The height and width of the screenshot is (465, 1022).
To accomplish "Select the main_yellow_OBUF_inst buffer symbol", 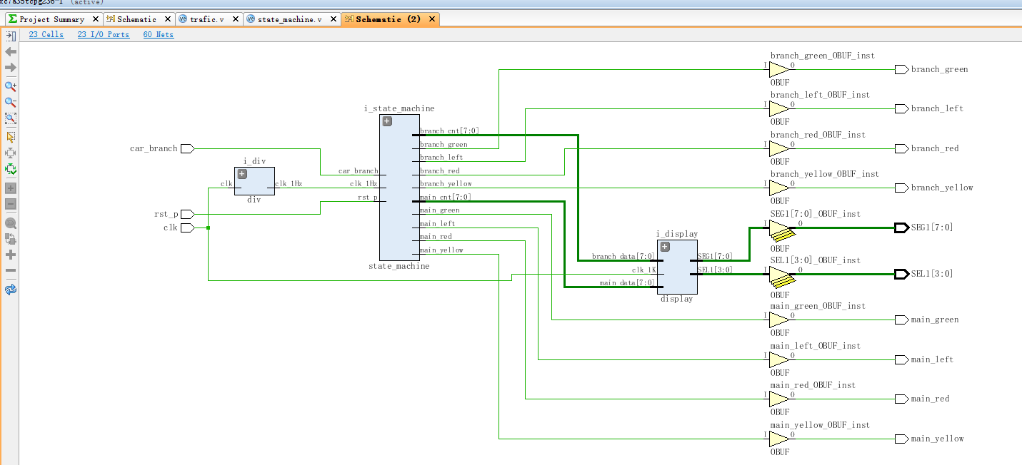I will [779, 439].
